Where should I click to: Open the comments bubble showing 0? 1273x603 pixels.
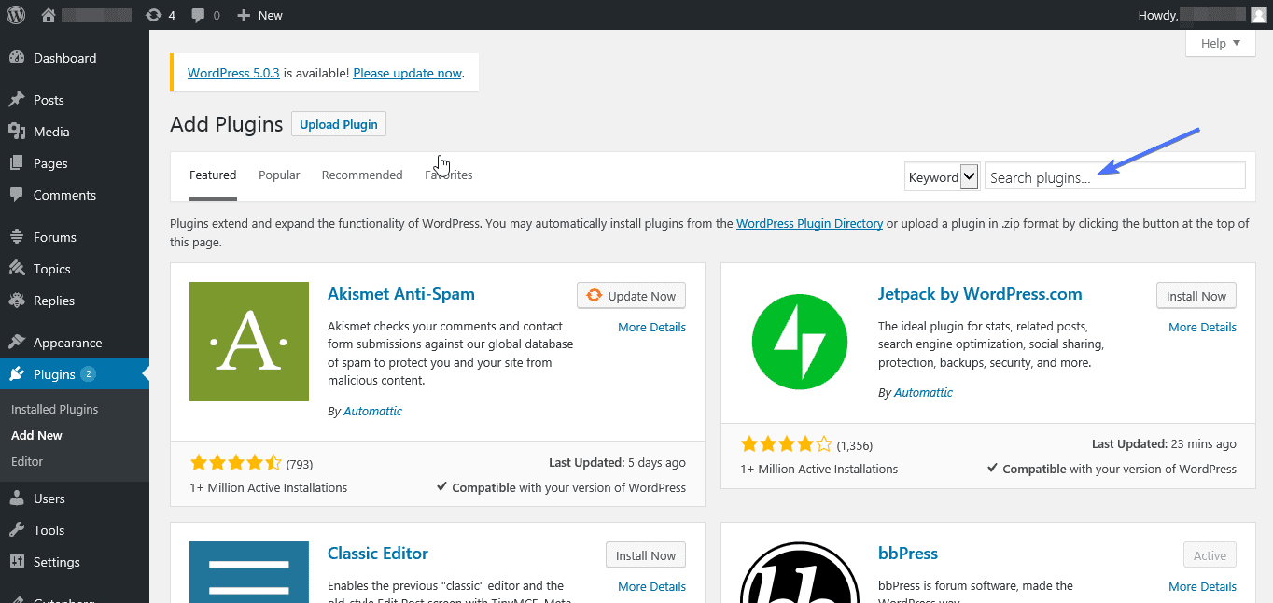[x=205, y=15]
